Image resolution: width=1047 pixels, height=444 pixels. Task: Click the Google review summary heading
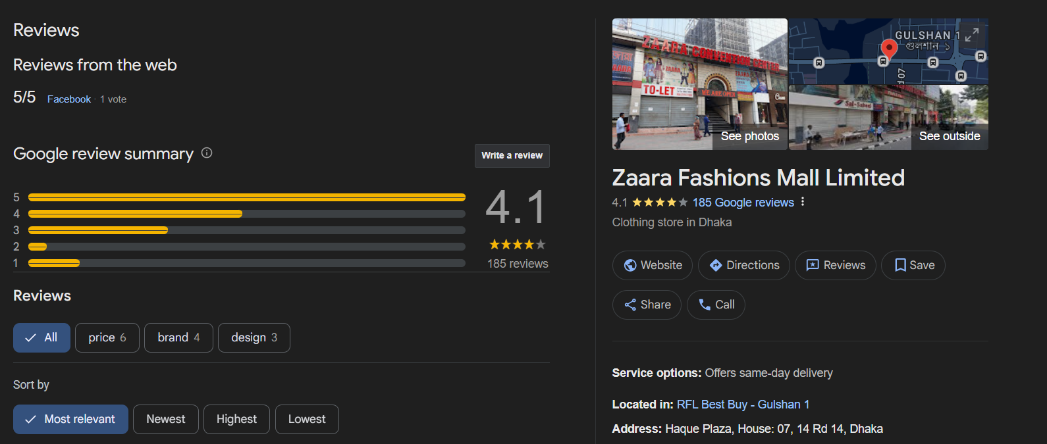[x=103, y=154]
